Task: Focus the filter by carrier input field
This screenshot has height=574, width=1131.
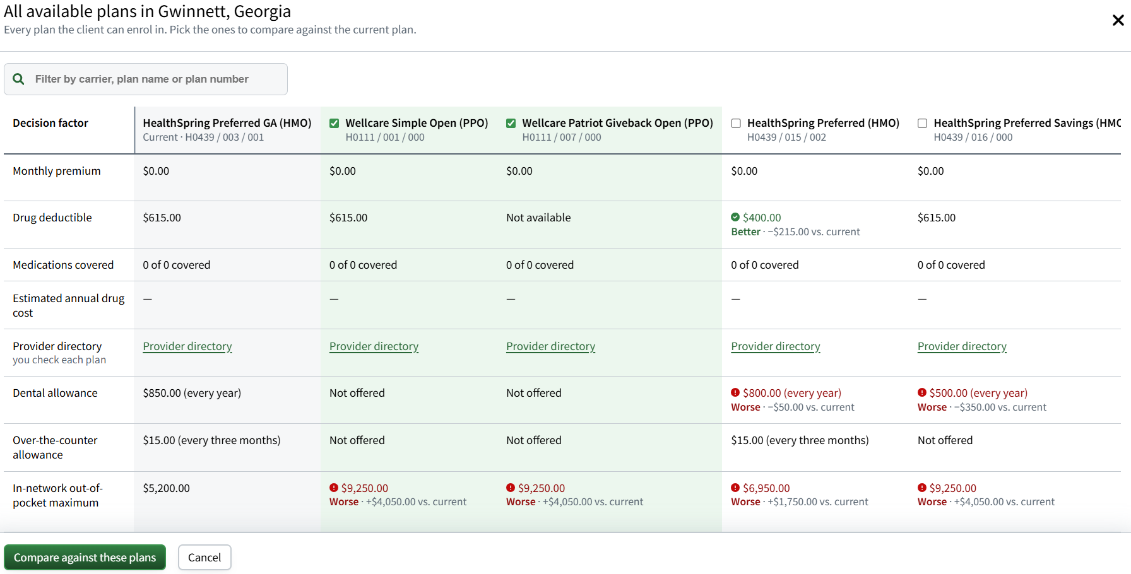Action: click(x=146, y=79)
